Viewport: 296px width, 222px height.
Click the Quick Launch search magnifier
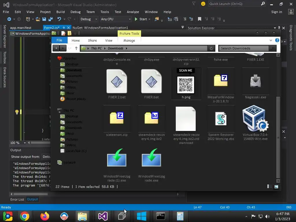[263, 3]
